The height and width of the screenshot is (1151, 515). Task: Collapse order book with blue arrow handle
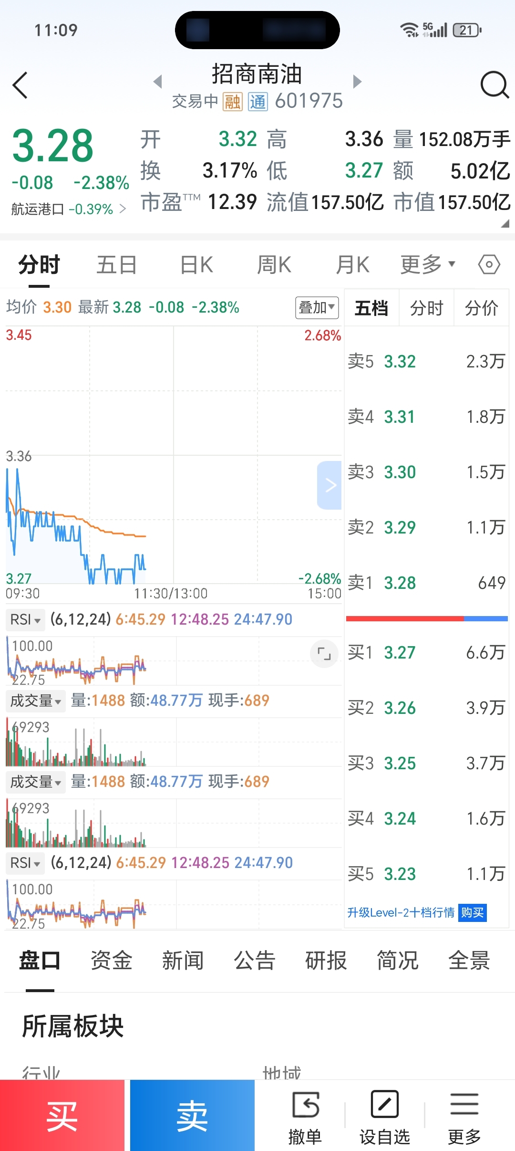point(330,485)
